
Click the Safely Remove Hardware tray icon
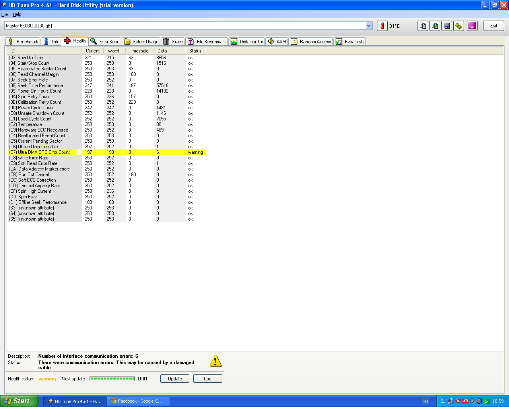pyautogui.click(x=487, y=401)
